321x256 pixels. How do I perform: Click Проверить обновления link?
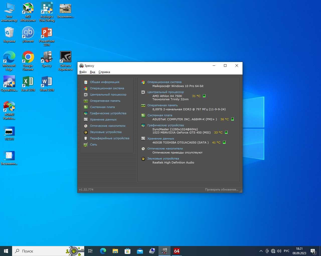point(222,189)
